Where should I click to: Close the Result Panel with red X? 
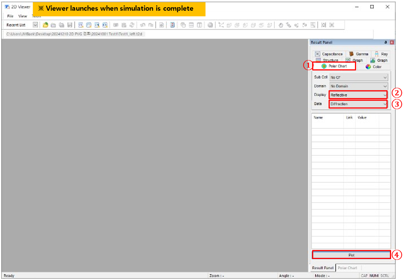pyautogui.click(x=392, y=42)
